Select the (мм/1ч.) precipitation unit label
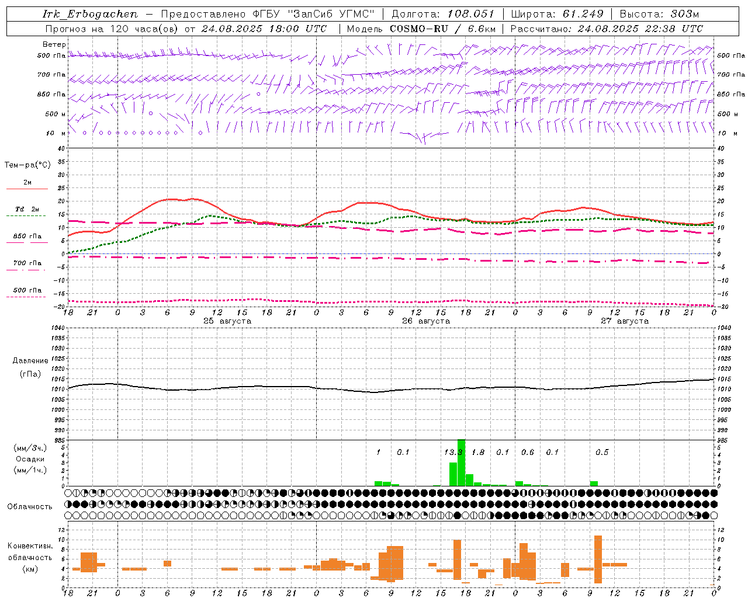The width and height of the screenshot is (748, 598). [x=30, y=470]
